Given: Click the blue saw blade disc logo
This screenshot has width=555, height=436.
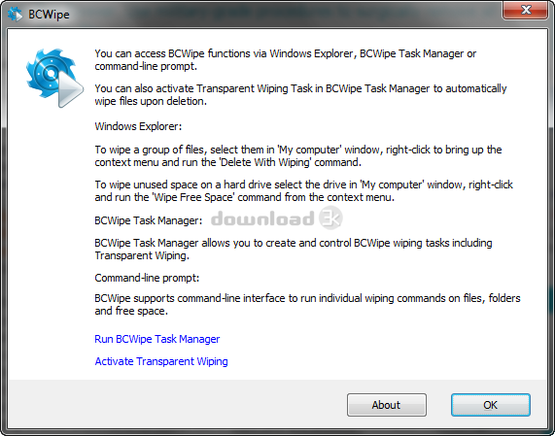Looking at the screenshot, I should pyautogui.click(x=49, y=73).
